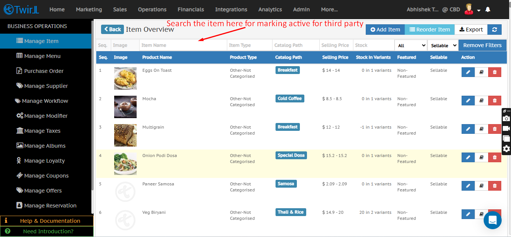This screenshot has width=511, height=237.
Task: Expand the user profile dropdown arrow
Action: 478,10
